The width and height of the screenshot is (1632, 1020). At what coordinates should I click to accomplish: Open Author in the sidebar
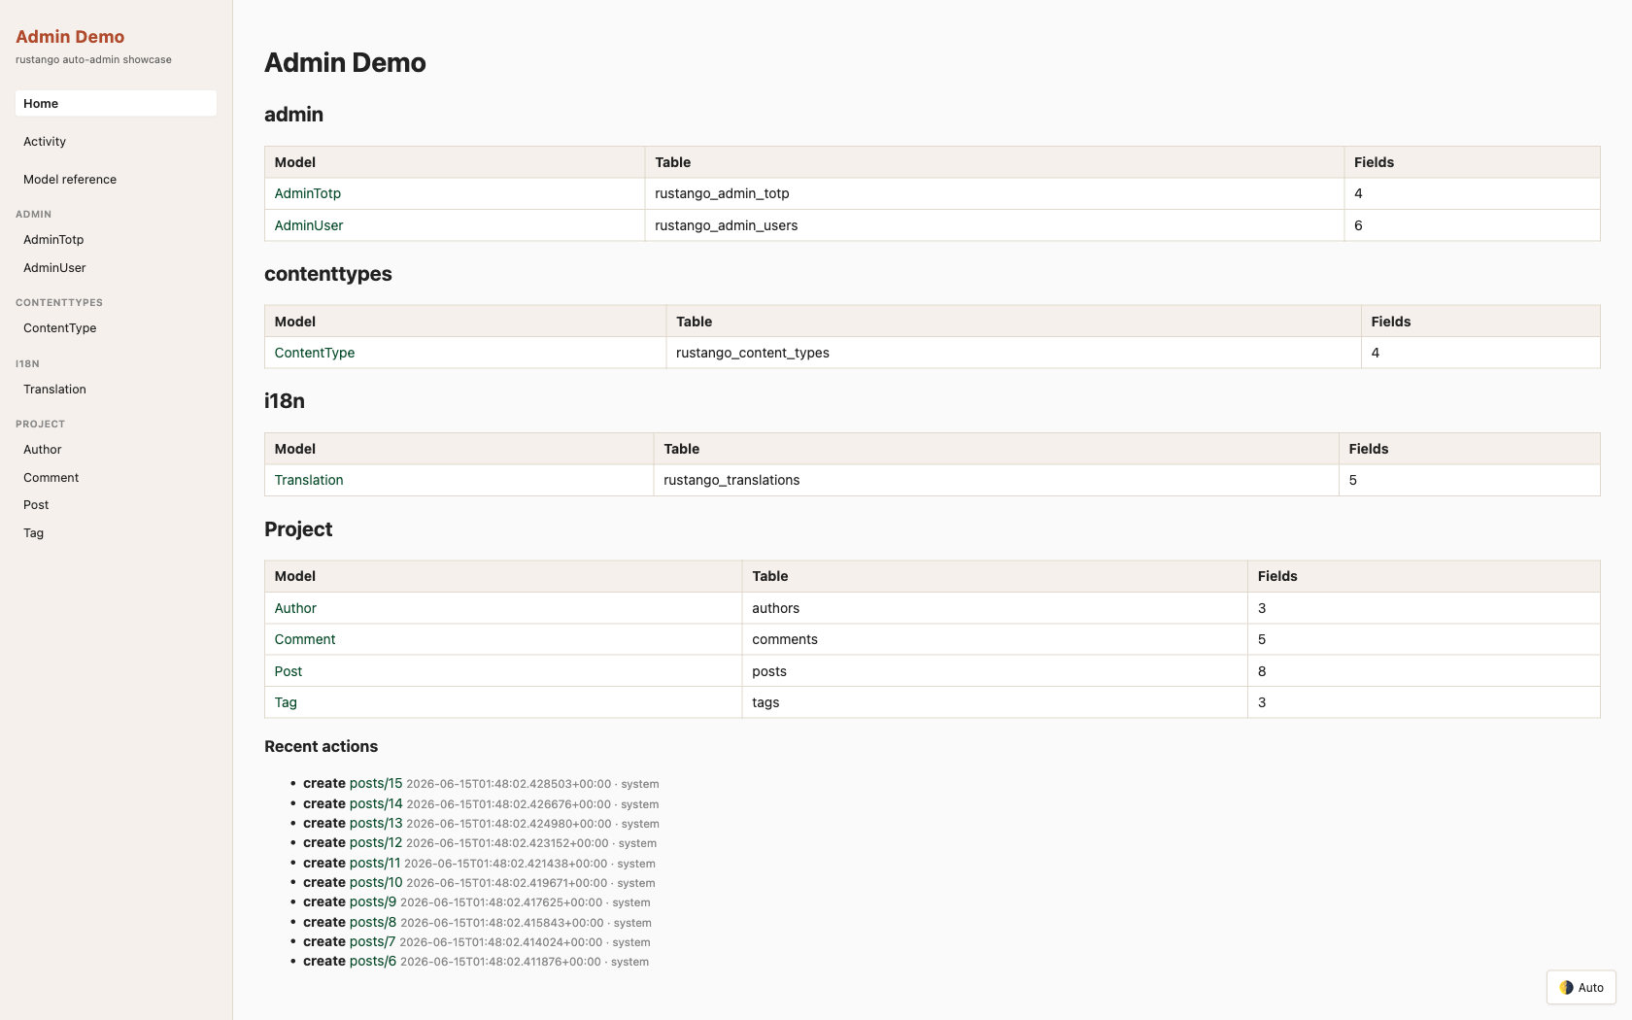pos(116,449)
